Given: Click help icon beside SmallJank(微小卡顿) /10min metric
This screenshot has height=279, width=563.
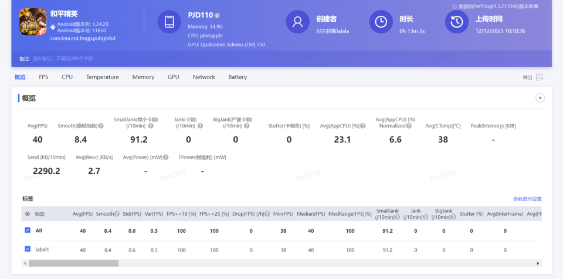Looking at the screenshot, I should click(151, 126).
